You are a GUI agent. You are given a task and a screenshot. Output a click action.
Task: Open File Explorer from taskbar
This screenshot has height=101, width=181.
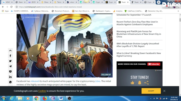pyautogui.click(x=20, y=98)
